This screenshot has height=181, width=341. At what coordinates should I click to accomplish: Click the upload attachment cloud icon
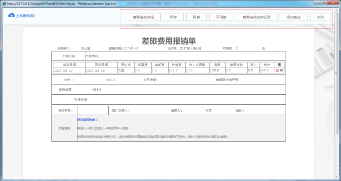[11, 15]
